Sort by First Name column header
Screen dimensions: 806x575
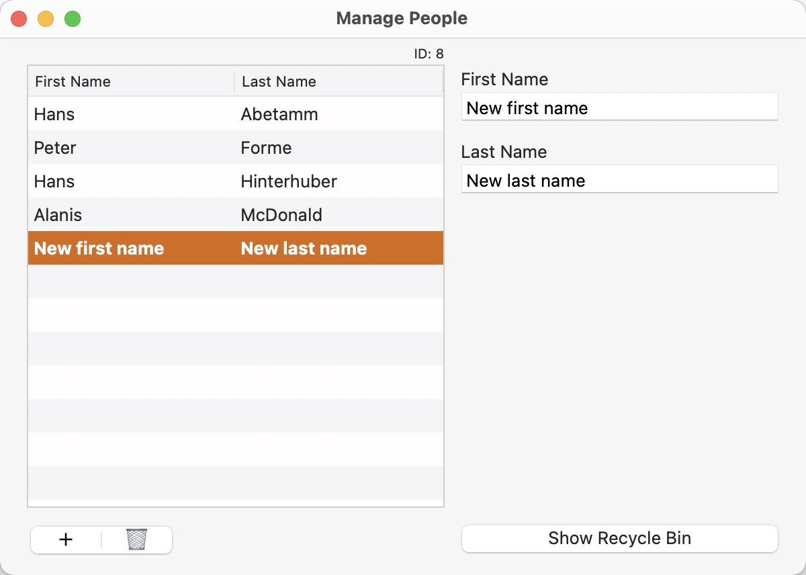(131, 82)
